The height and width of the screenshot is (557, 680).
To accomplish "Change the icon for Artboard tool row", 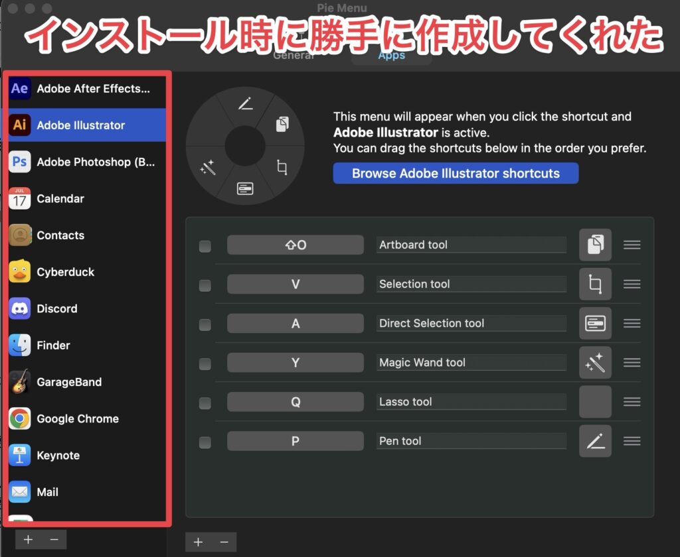I will coord(596,245).
